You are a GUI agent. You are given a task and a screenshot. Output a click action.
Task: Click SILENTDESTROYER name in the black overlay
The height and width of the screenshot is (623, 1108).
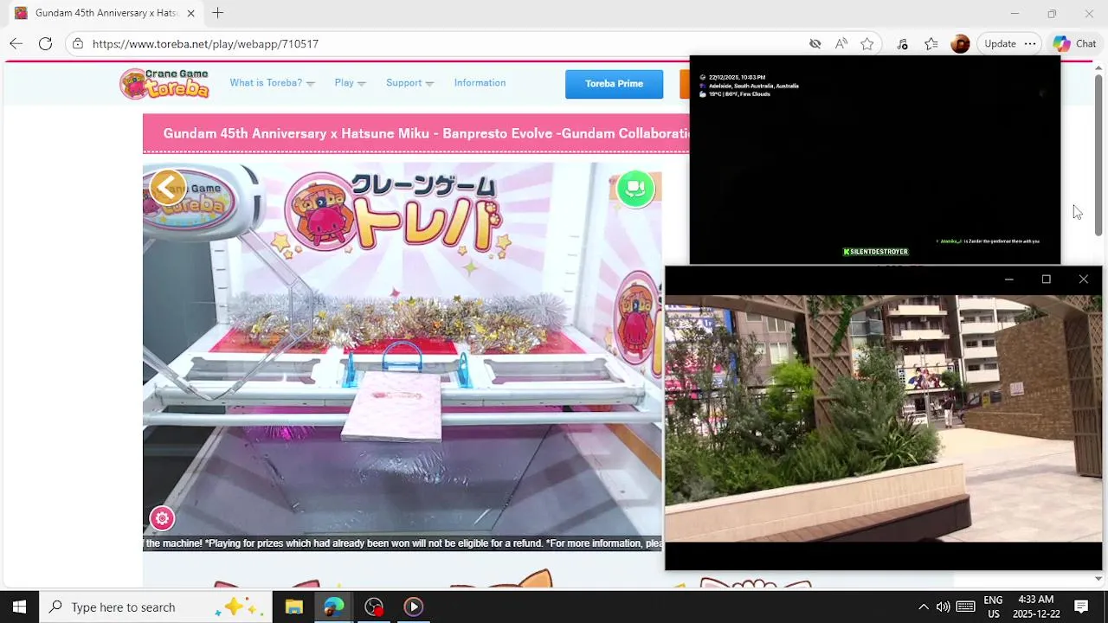[x=876, y=252]
